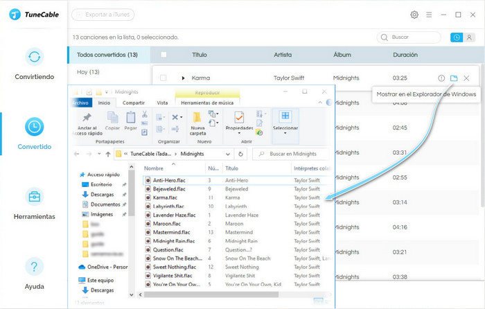485x309 pixels.
Task: Open the Convertido history section
Action: tap(35, 134)
